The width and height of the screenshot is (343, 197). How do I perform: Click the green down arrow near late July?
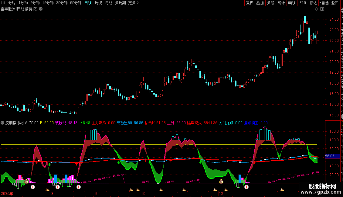50,165
